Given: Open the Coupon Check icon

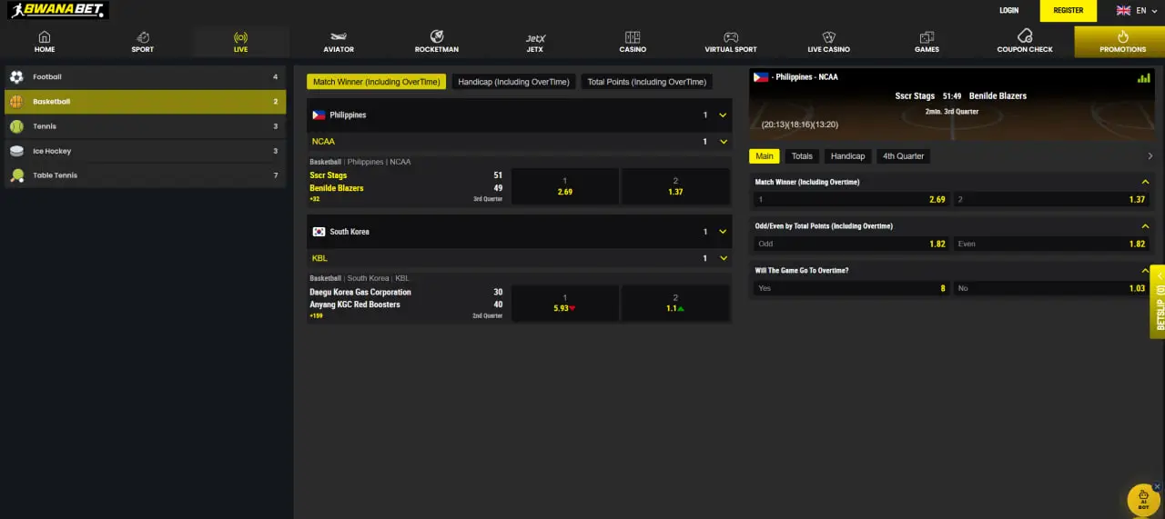Looking at the screenshot, I should [1025, 36].
